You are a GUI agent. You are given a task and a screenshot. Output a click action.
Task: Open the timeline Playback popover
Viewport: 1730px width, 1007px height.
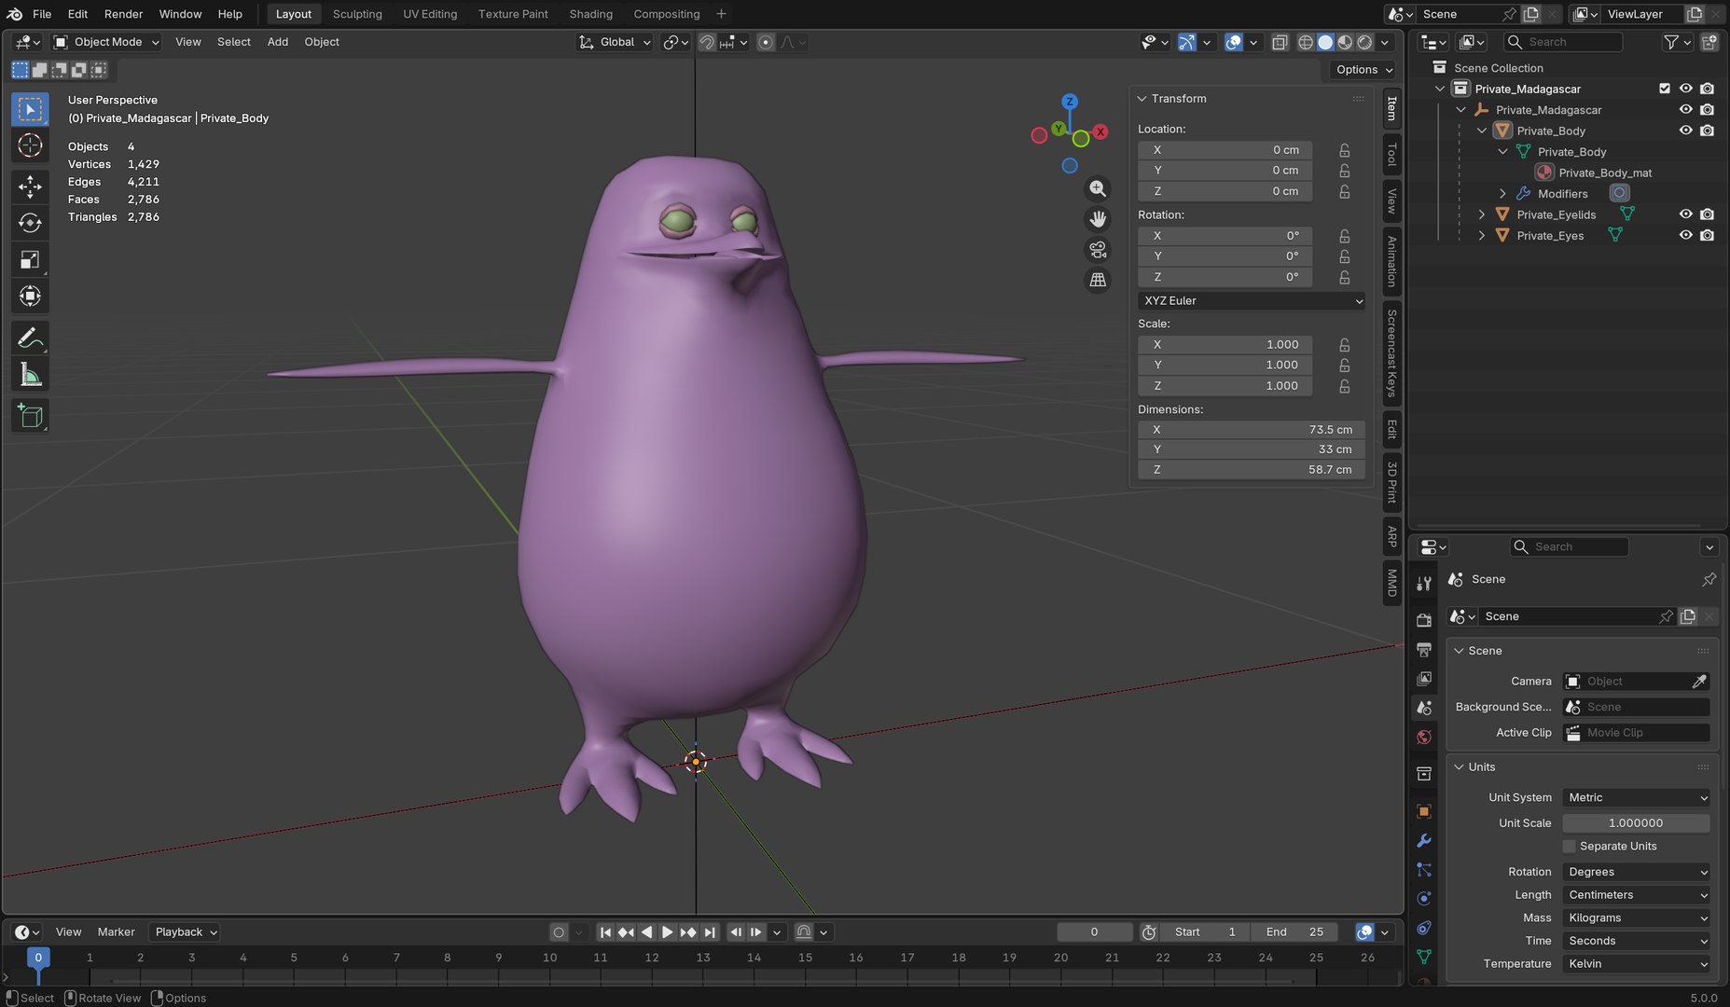(x=186, y=932)
